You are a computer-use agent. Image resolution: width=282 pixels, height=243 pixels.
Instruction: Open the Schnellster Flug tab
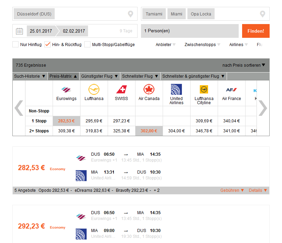tap(140, 76)
